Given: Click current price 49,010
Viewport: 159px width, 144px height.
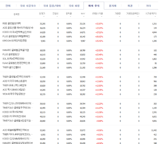Looking at the screenshot, I should point(43,117).
